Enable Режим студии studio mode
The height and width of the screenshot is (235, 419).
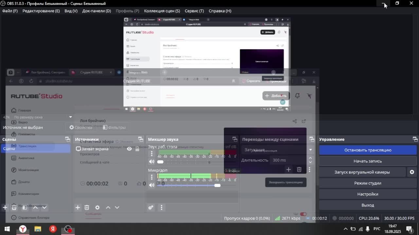(x=368, y=183)
